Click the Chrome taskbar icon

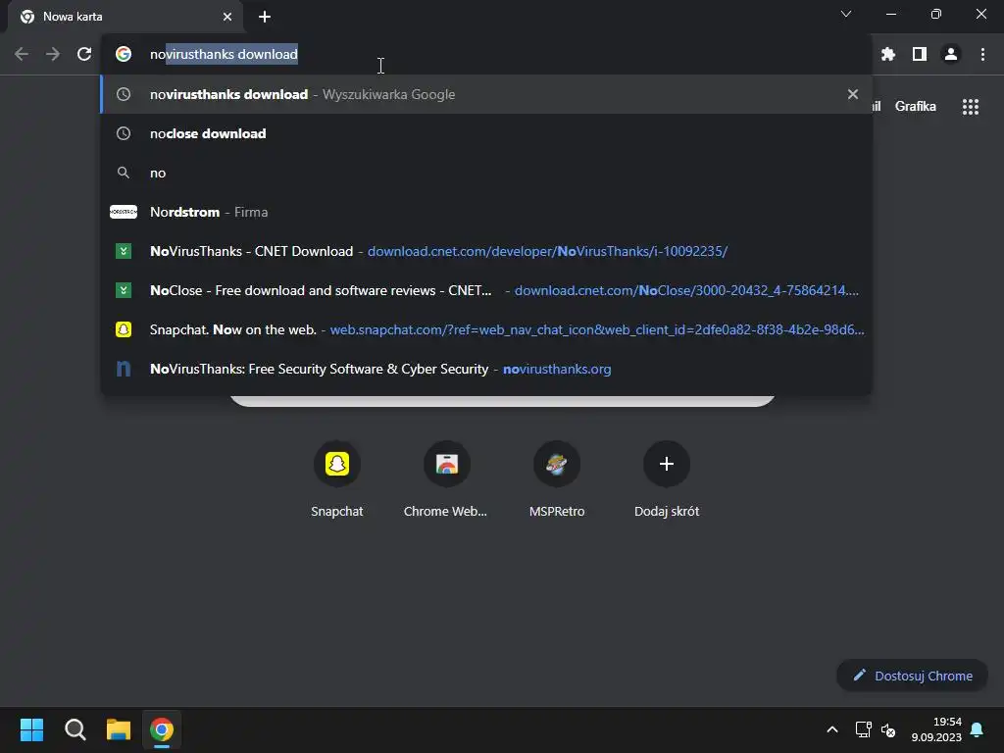[x=162, y=729]
